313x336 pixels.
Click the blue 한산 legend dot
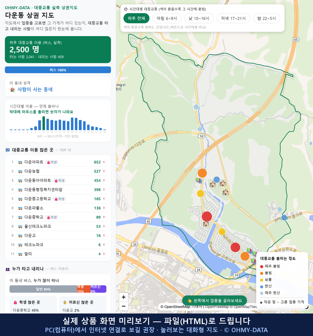[261, 286]
